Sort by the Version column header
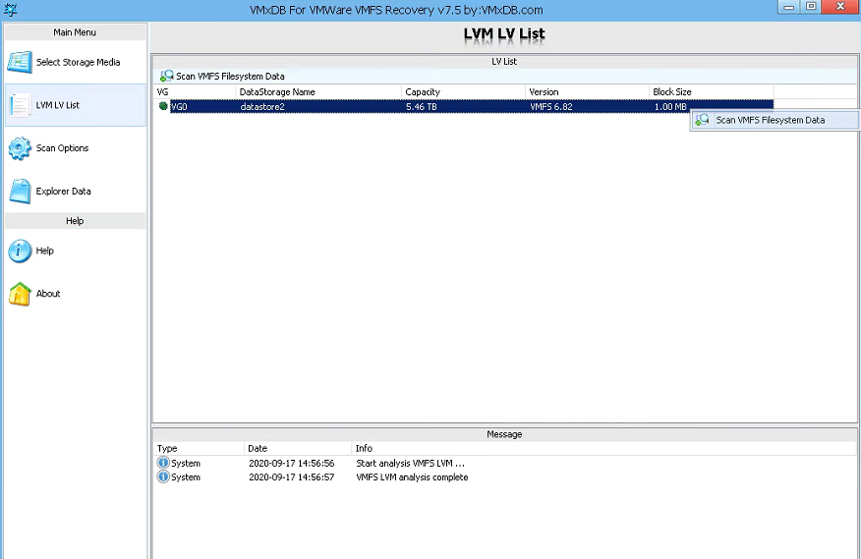This screenshot has width=861, height=559. pyautogui.click(x=587, y=91)
